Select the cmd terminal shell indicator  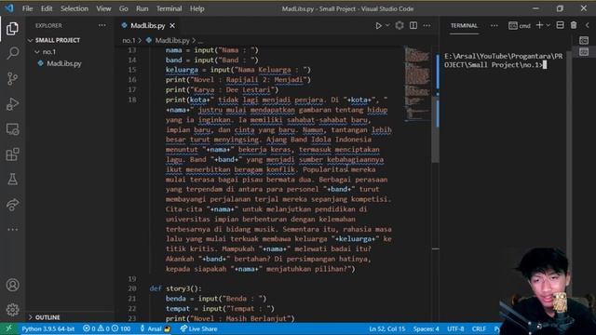click(520, 25)
